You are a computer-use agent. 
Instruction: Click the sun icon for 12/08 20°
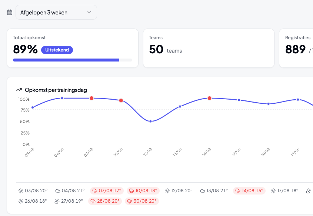(167, 191)
